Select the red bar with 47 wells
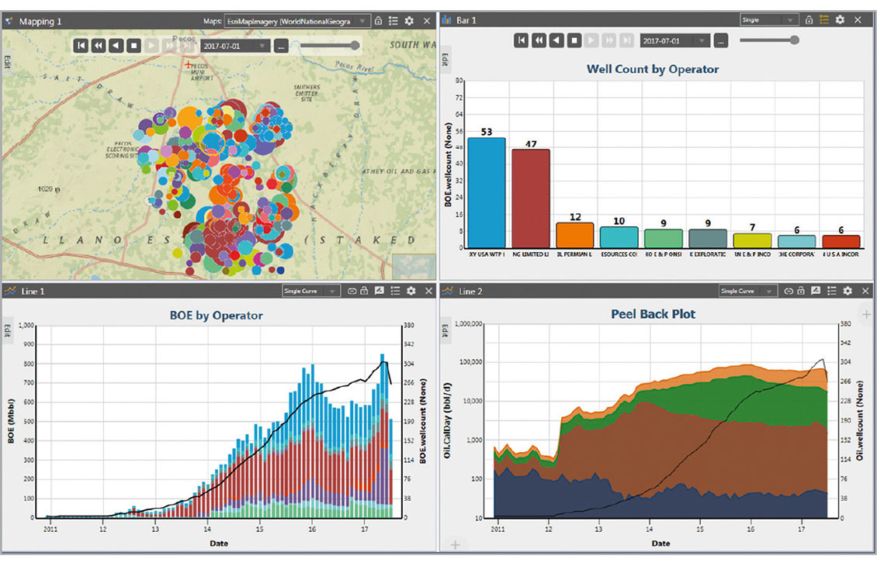Viewport: 877px width, 566px height. [531, 199]
